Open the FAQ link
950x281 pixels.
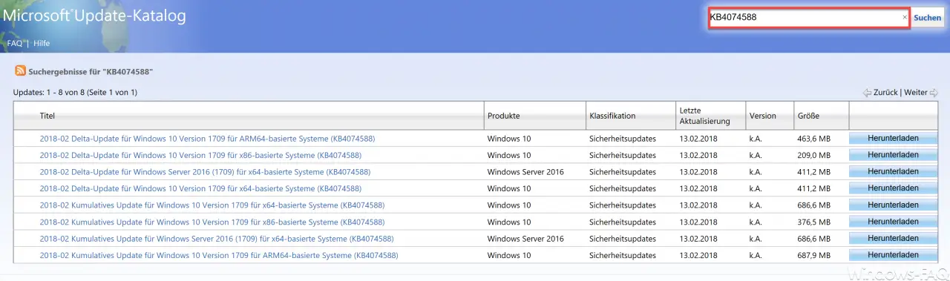point(15,43)
